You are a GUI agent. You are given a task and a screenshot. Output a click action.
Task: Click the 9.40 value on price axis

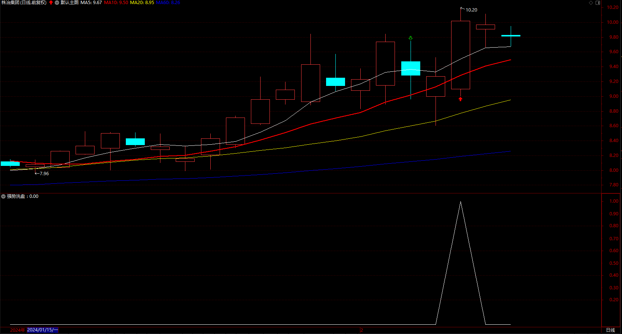click(x=614, y=67)
